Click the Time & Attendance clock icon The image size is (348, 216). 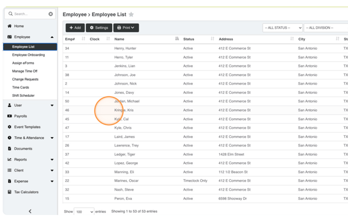pos(9,138)
